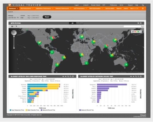Image resolution: width=153 pixels, height=122 pixels.
Task: Click the status filter legend box on map
Action: coord(136,32)
